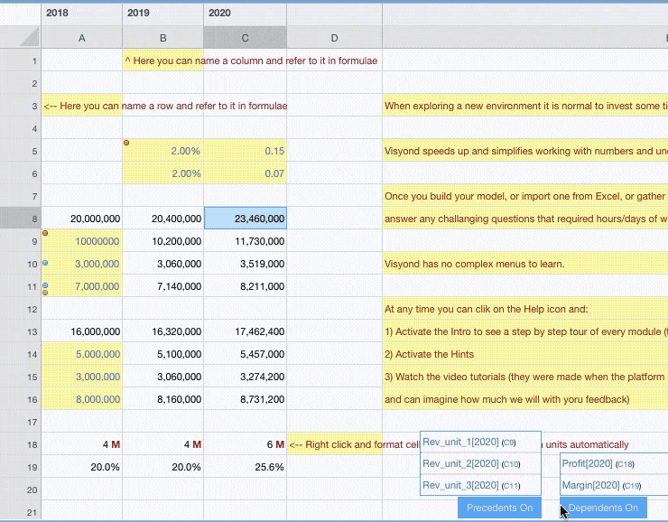668x522 pixels.
Task: Select cell with 8,211,000
Action: (x=246, y=286)
